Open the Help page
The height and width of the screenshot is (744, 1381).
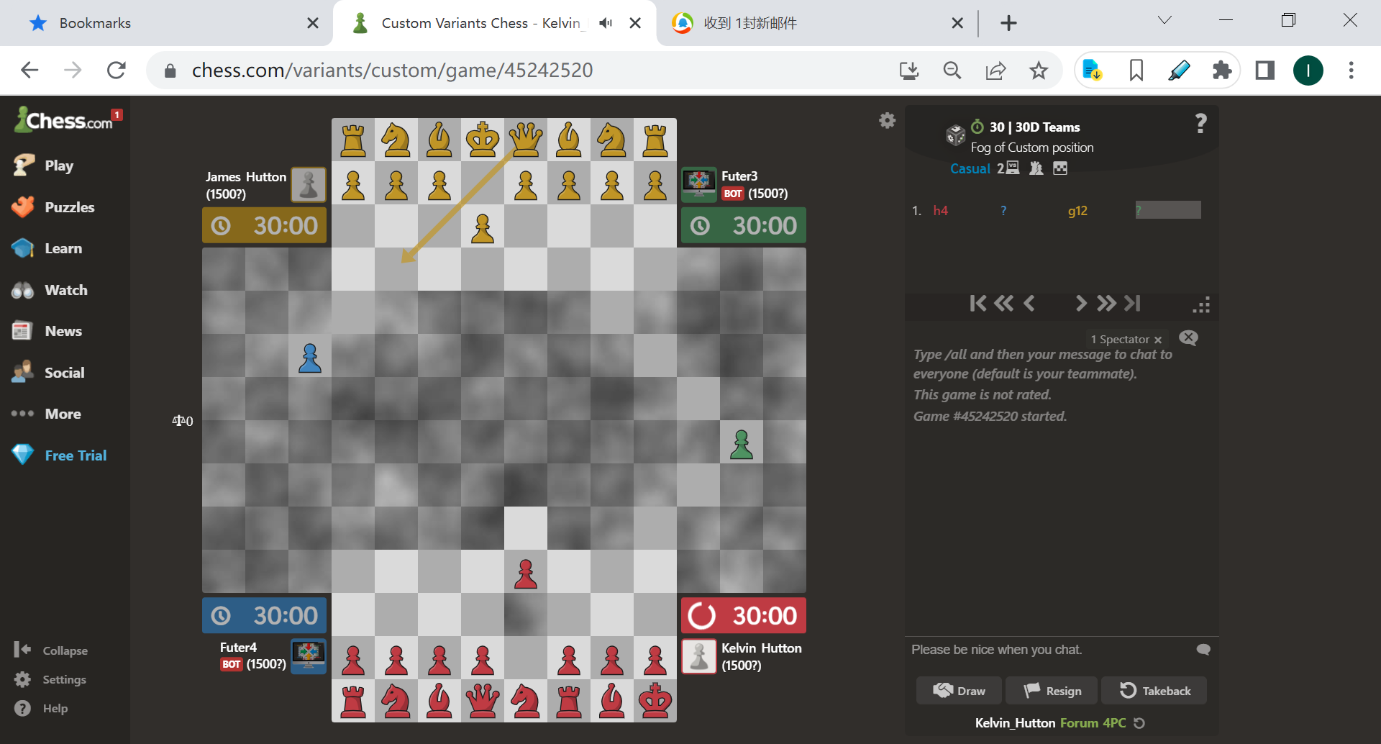tap(41, 708)
